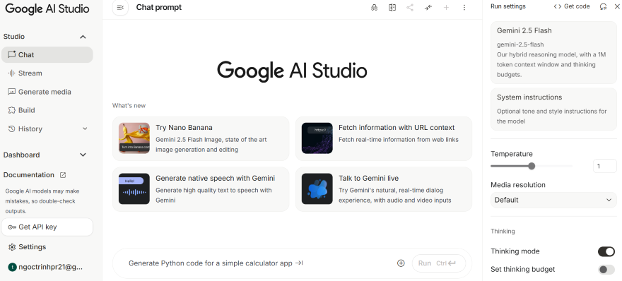Click the Documentation external link icon
622x281 pixels.
pos(63,175)
